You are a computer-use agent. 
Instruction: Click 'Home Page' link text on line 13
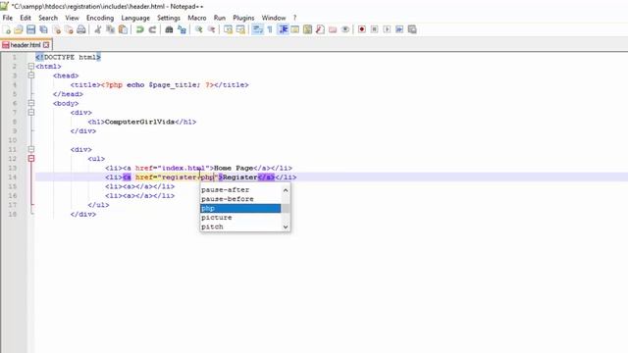[234, 168]
